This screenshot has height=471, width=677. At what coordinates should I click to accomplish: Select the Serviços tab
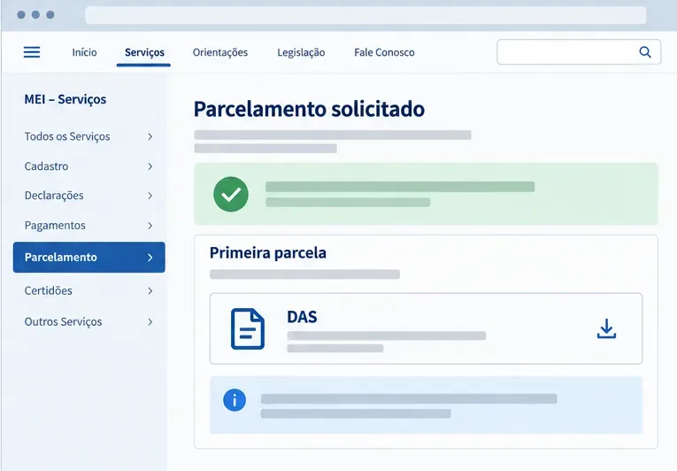144,52
